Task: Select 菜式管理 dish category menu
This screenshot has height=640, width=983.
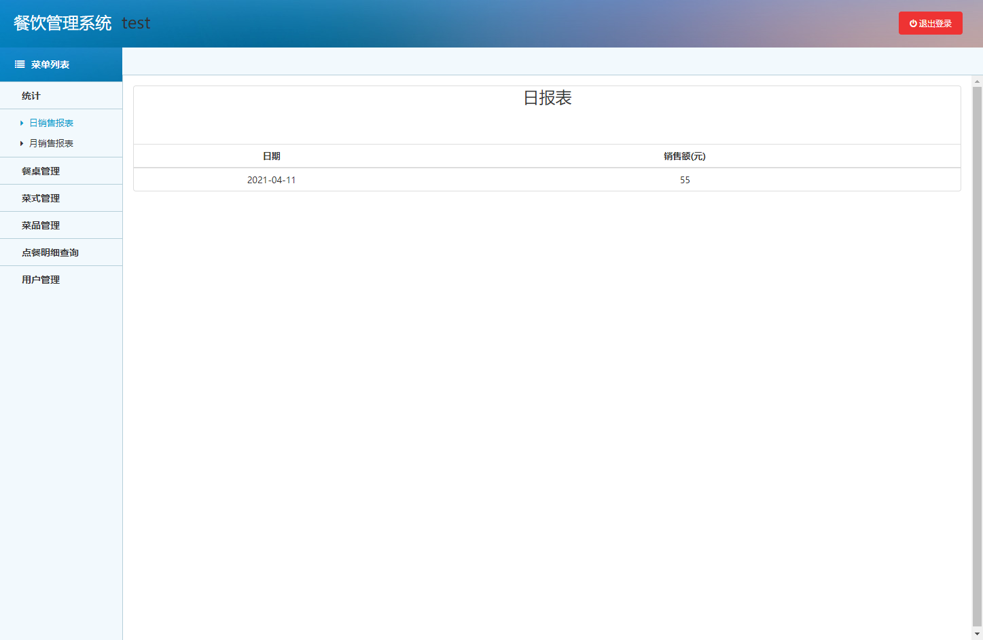Action: pos(41,197)
